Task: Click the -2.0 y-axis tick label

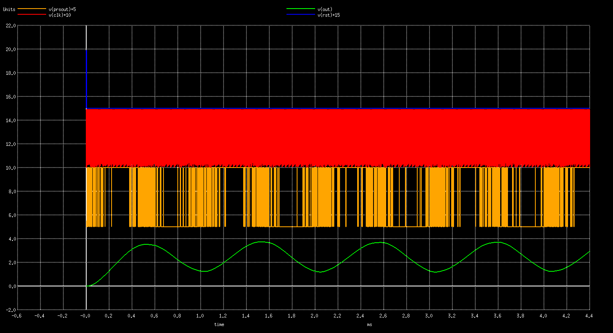Action: point(11,310)
